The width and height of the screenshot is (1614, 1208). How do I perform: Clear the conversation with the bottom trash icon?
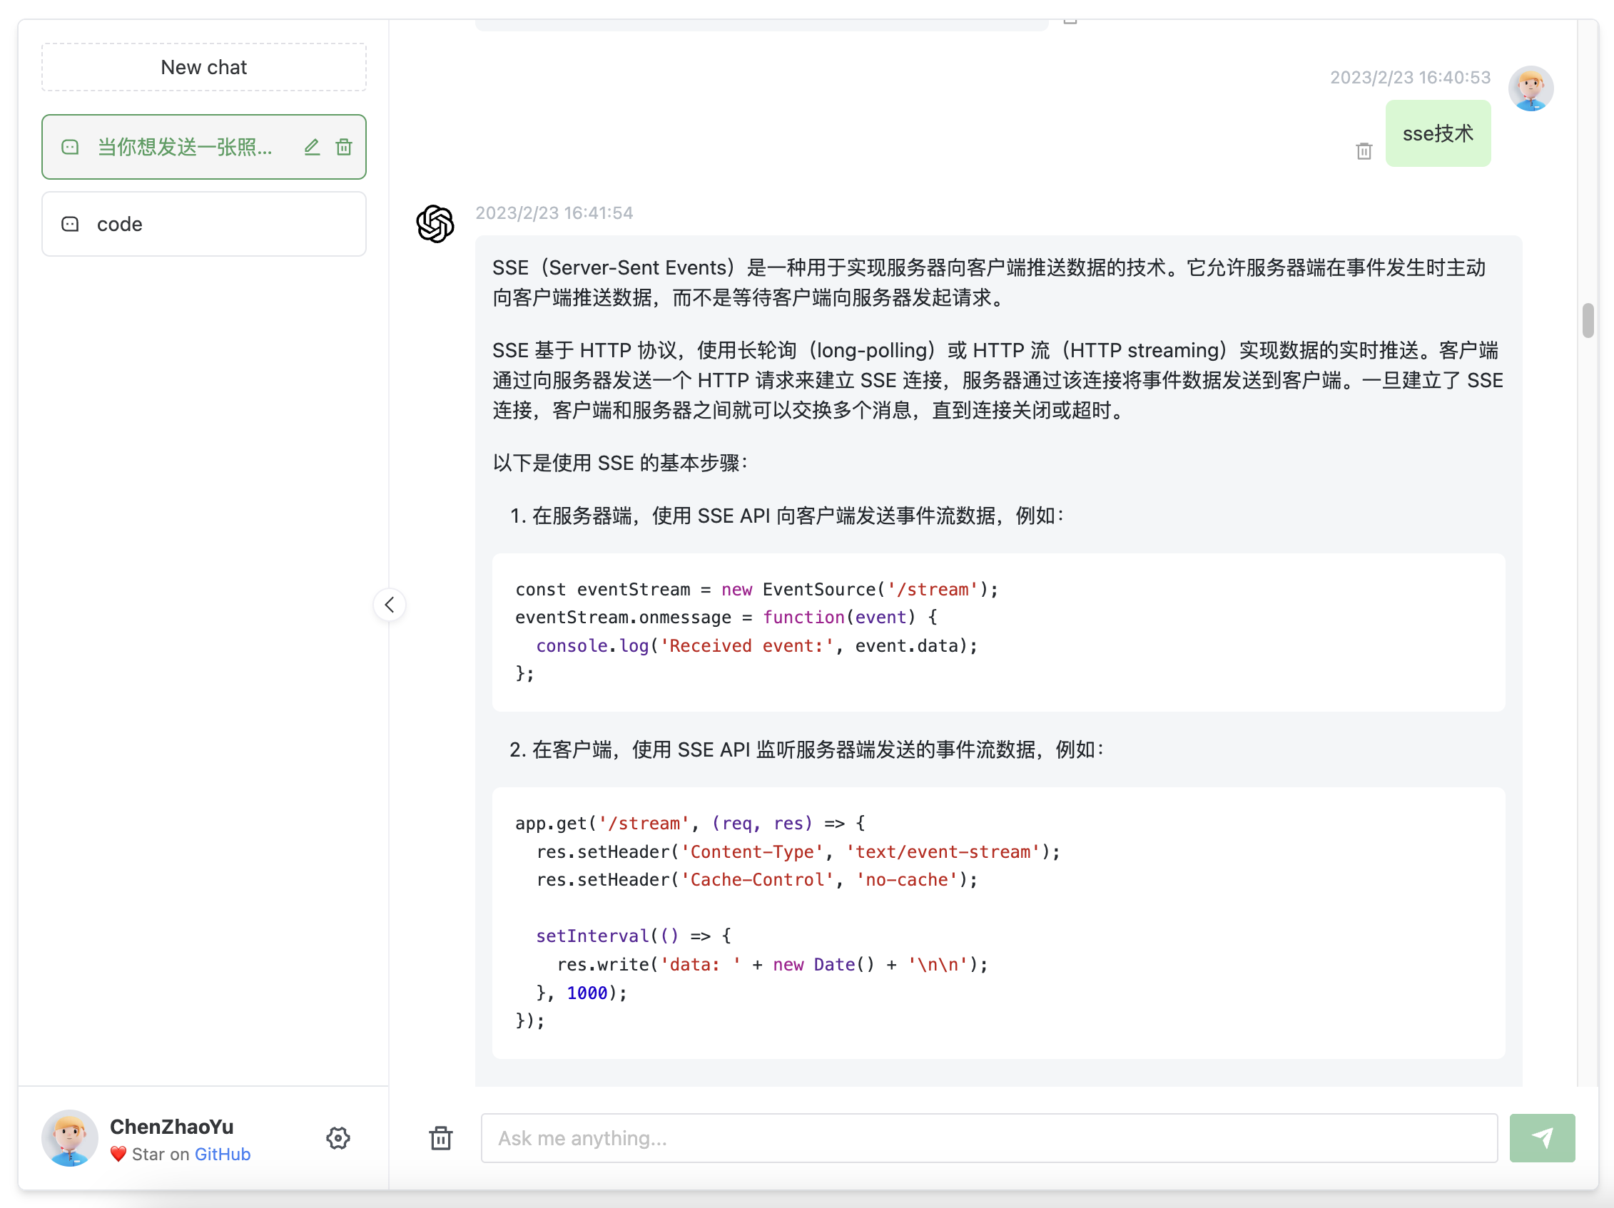click(441, 1138)
